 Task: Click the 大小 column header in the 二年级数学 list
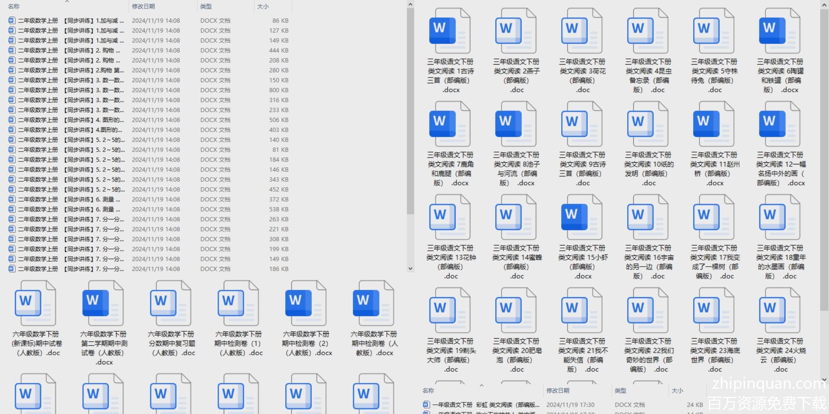[263, 7]
